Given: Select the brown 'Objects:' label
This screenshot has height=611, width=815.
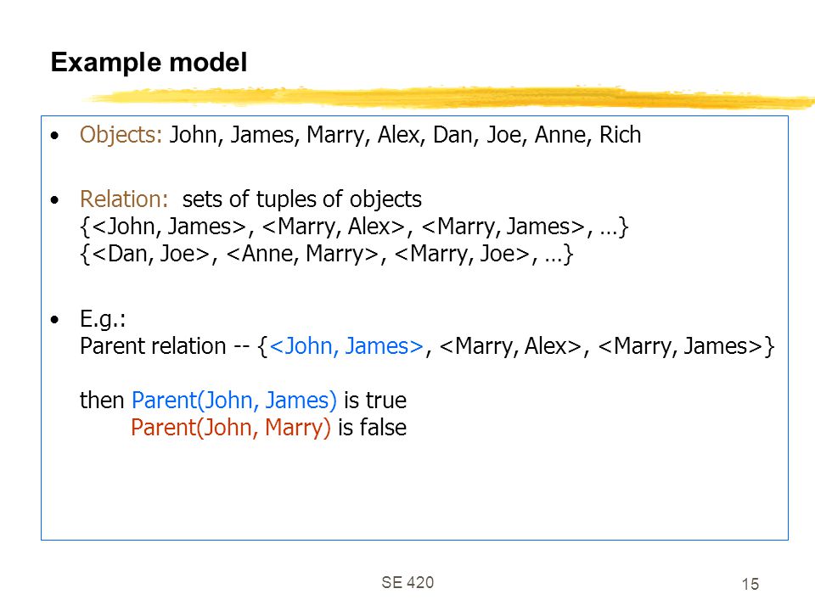Looking at the screenshot, I should pos(121,135).
